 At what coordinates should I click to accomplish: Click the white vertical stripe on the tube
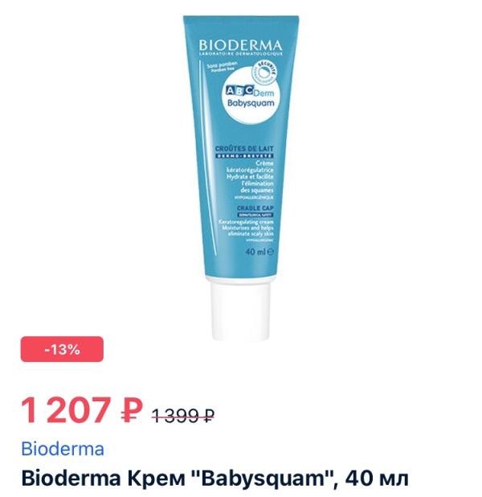pyautogui.click(x=207, y=158)
